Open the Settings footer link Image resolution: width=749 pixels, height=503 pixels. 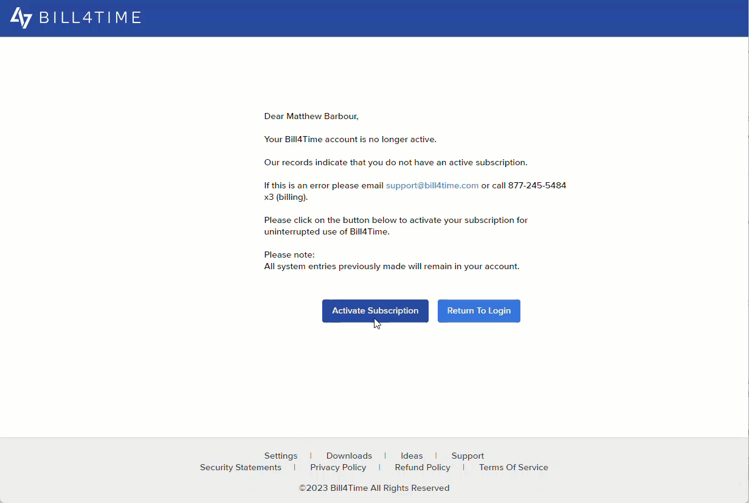(280, 456)
